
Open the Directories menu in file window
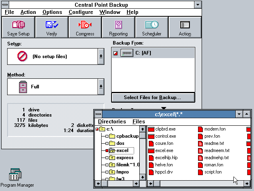(x=112, y=121)
